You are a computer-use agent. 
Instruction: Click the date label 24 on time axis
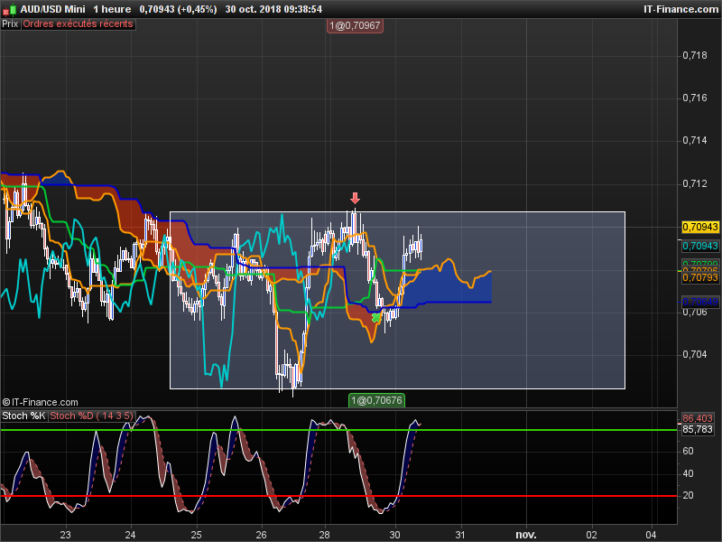[x=130, y=535]
